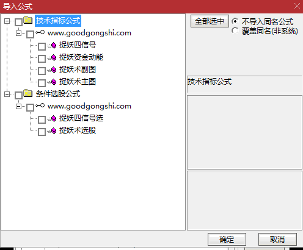The image size is (303, 250).
Task: Click the magenta icon beside 捉妖术选股
Action: coord(54,130)
